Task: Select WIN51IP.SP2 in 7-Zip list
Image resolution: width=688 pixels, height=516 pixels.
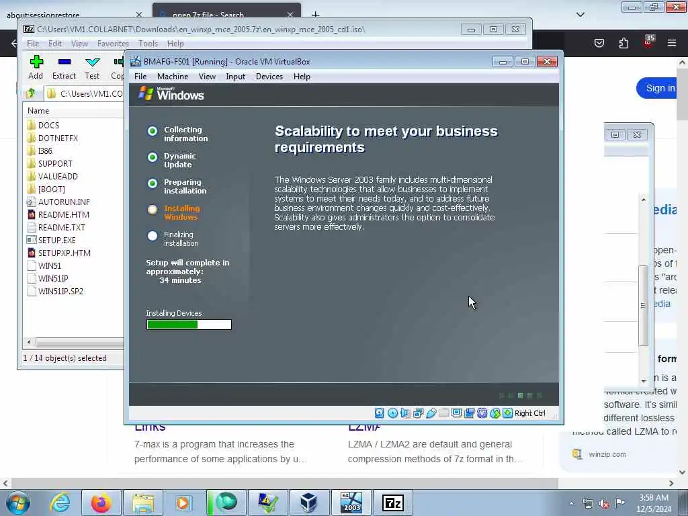Action: click(60, 292)
